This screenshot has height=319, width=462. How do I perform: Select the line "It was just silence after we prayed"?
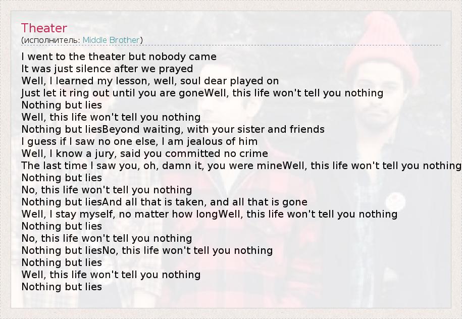pyautogui.click(x=107, y=69)
